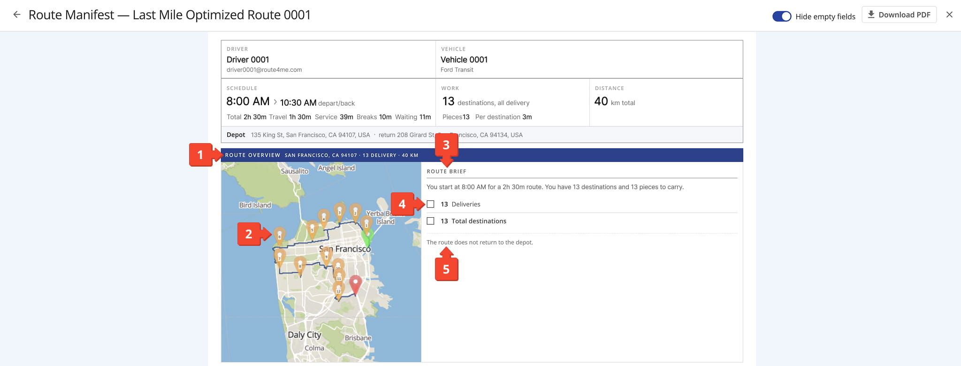The height and width of the screenshot is (366, 961).
Task: Click the Angel Island map label
Action: (x=336, y=168)
